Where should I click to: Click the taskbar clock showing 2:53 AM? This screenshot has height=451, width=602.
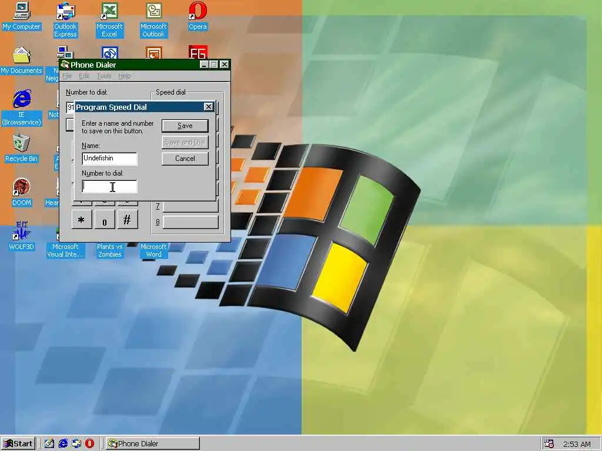click(577, 444)
